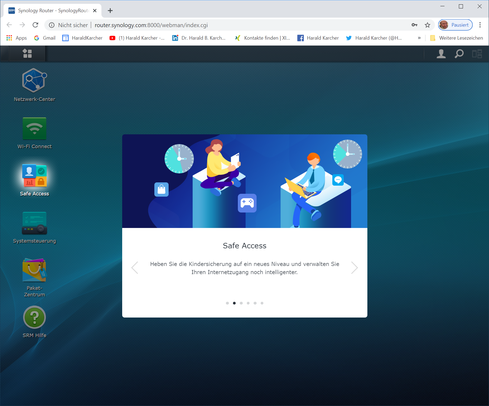The height and width of the screenshot is (406, 489).
Task: Click the Safe Access illustration banner
Action: [245, 181]
